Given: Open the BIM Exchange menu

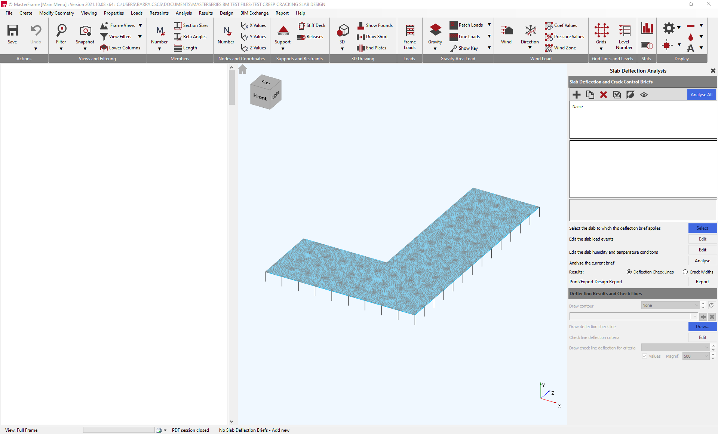Looking at the screenshot, I should click(254, 13).
